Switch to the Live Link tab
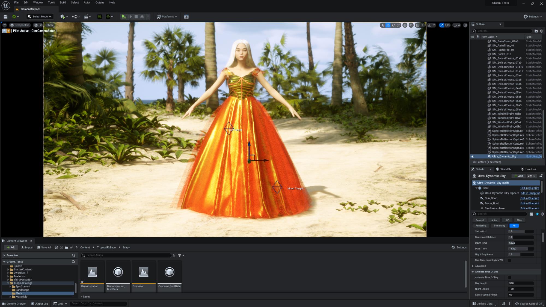Viewport: 546px width, 307px height. pos(529,169)
